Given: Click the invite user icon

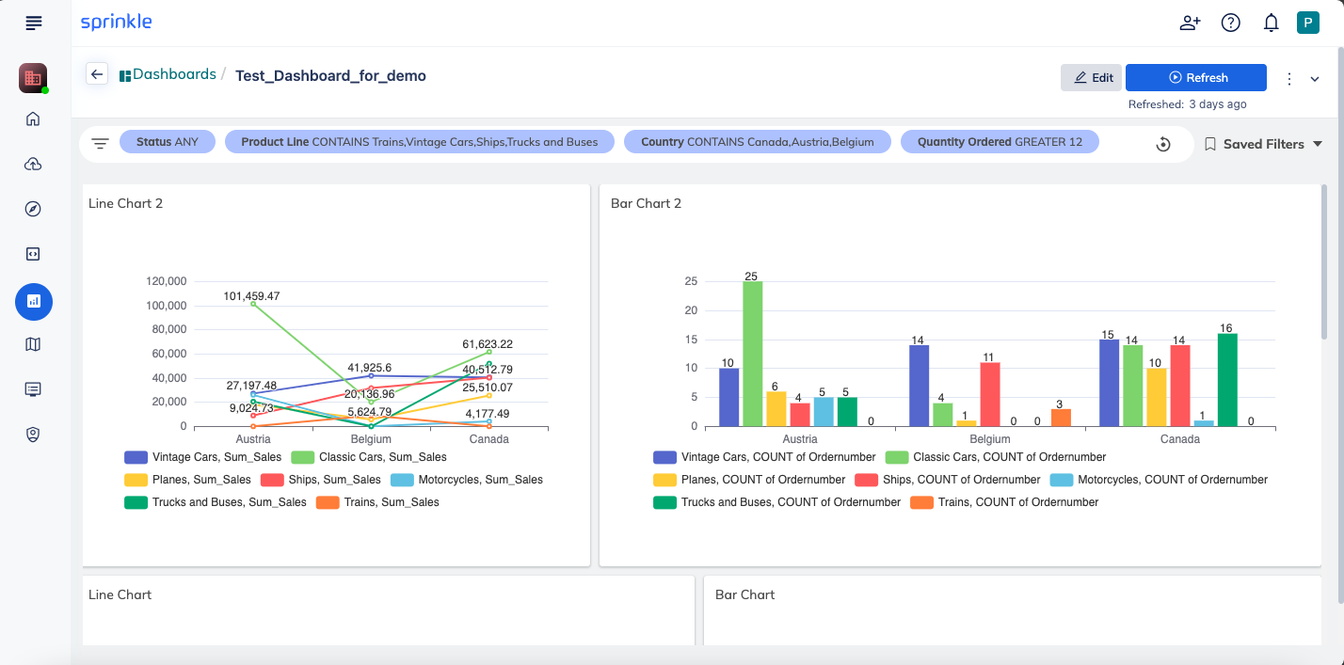Looking at the screenshot, I should pyautogui.click(x=1190, y=23).
